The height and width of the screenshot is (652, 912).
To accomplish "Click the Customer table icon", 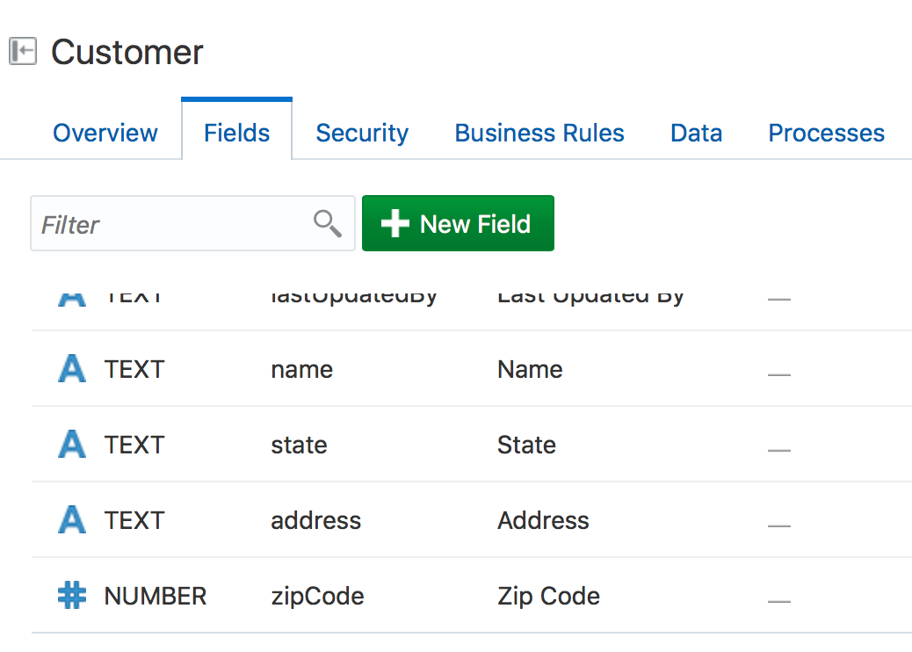I will pyautogui.click(x=23, y=51).
